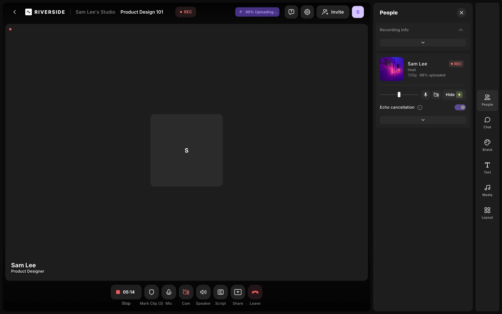Turn on camera with Cam button
502x314 pixels.
point(186,292)
